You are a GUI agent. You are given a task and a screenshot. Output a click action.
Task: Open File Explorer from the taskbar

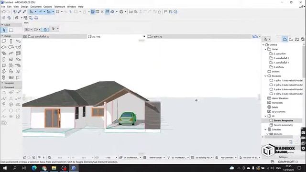54,168
